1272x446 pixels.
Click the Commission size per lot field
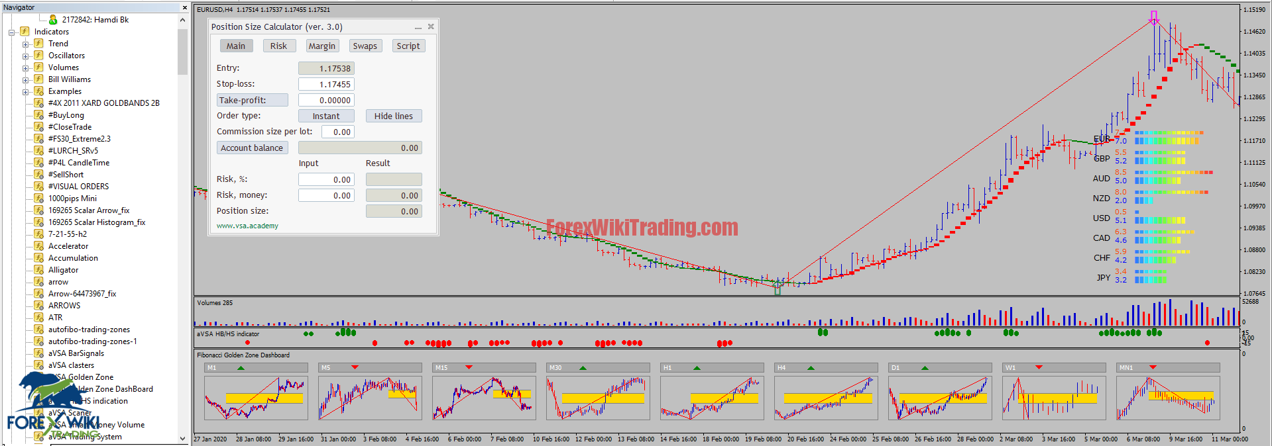pos(338,132)
